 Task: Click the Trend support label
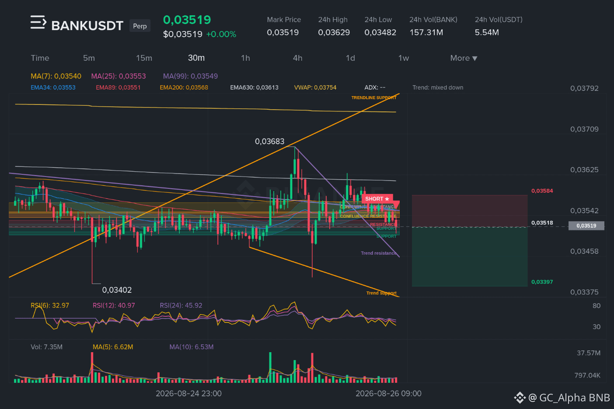(381, 293)
